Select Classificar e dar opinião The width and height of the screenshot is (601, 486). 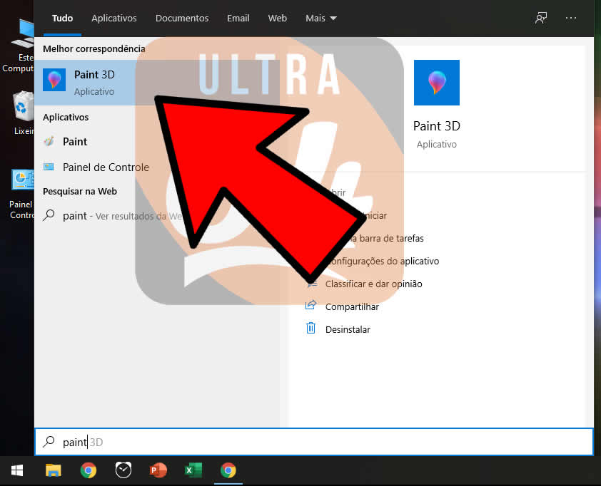tap(374, 284)
